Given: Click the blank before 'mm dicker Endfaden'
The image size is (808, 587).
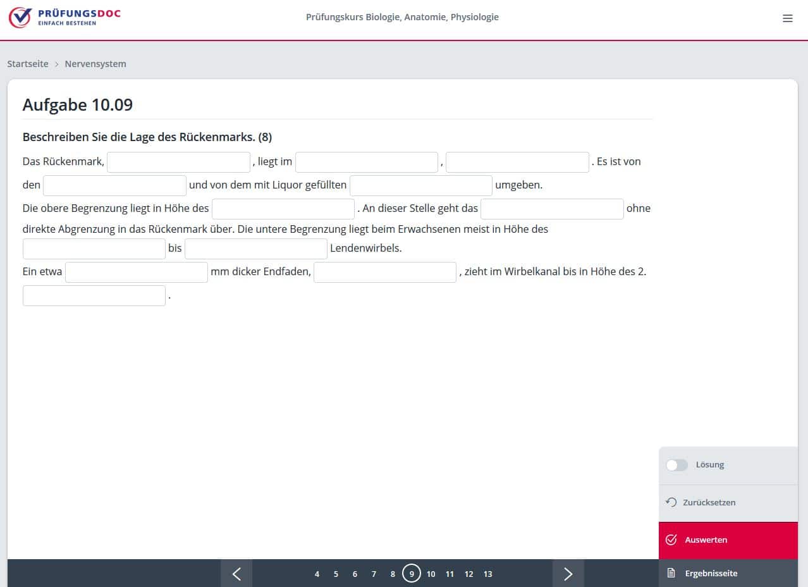Looking at the screenshot, I should [137, 273].
